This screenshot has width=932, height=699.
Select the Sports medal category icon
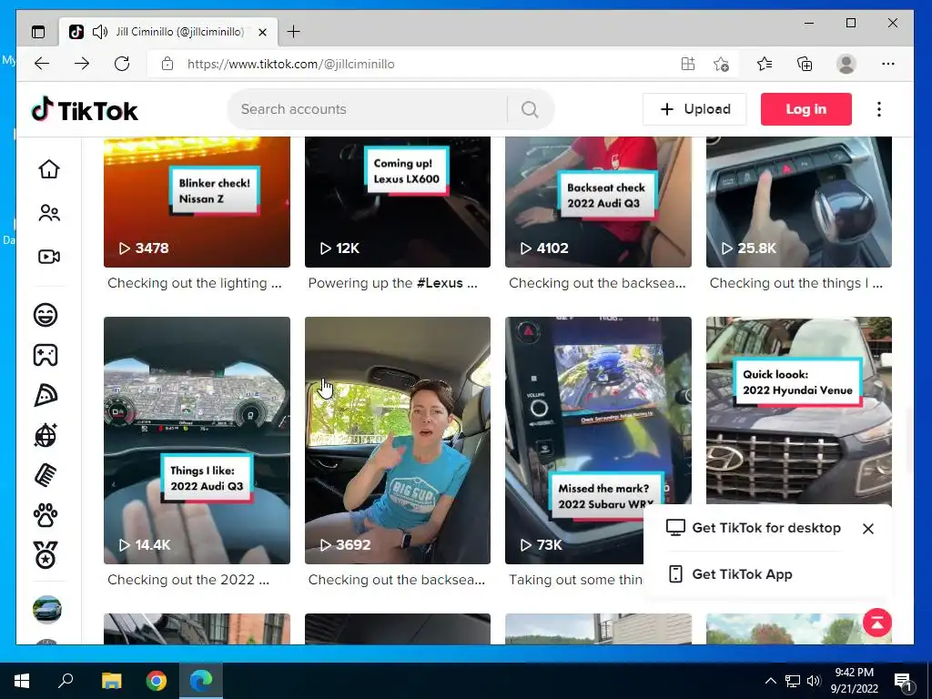[x=46, y=555]
